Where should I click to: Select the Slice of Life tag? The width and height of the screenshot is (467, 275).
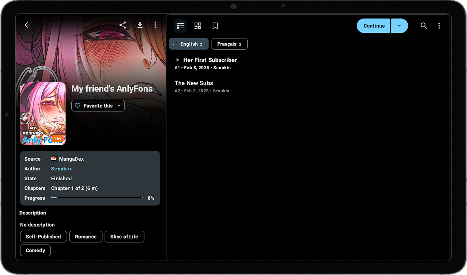tap(124, 237)
